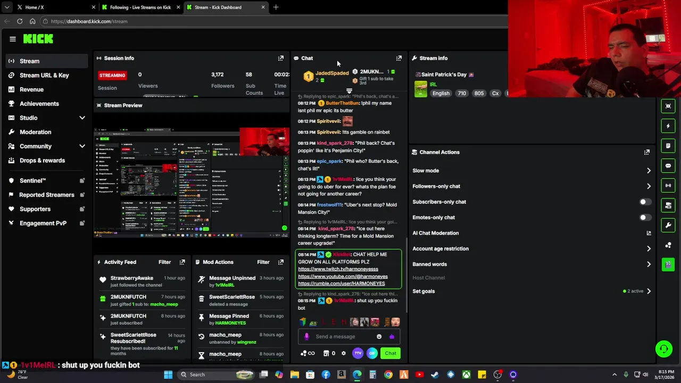
Task: Open the GIF picker button
Action: tap(372, 353)
